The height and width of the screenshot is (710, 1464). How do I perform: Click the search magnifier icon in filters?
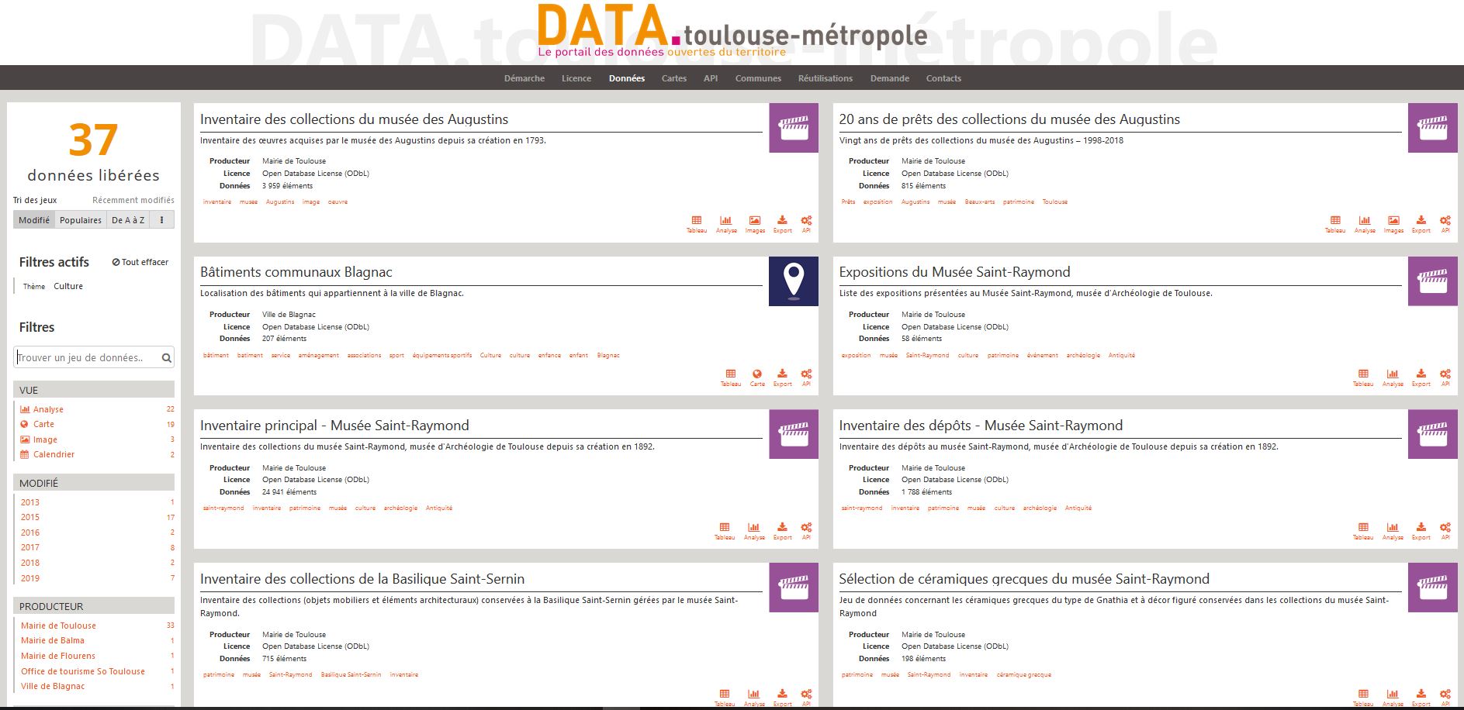pyautogui.click(x=166, y=358)
